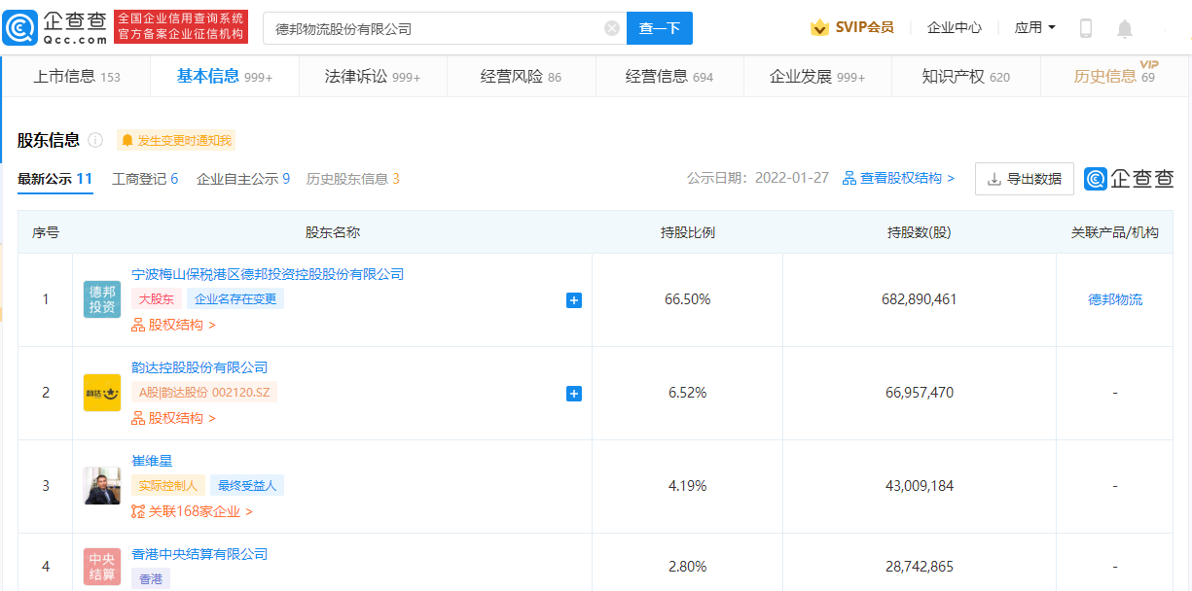The width and height of the screenshot is (1192, 591).
Task: Click the 查一下 search button
Action: click(660, 28)
